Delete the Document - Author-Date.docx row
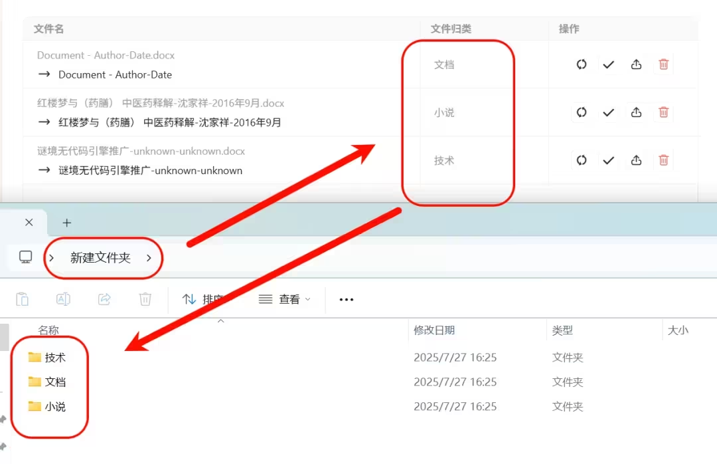 click(663, 64)
